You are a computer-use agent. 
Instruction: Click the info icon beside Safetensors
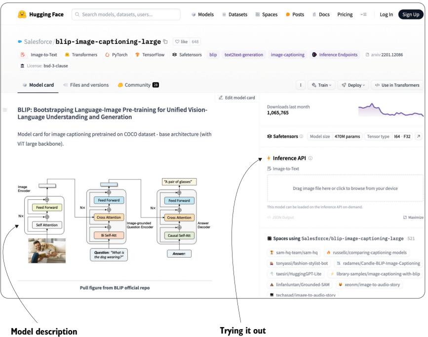[301, 136]
